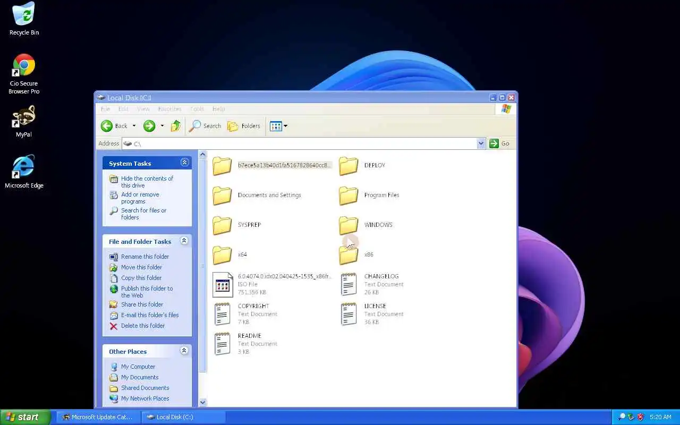This screenshot has width=680, height=425.
Task: Select the Documents and Settings folder
Action: click(257, 195)
